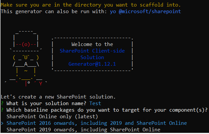Click the solution name answer 'Test'

pyautogui.click(x=95, y=104)
